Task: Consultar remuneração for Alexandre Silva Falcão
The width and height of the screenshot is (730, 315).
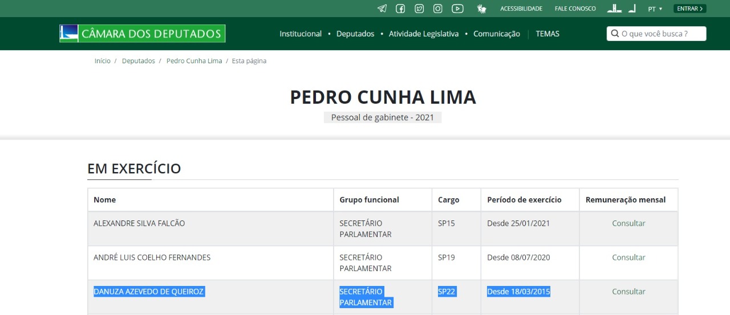Action: (628, 223)
